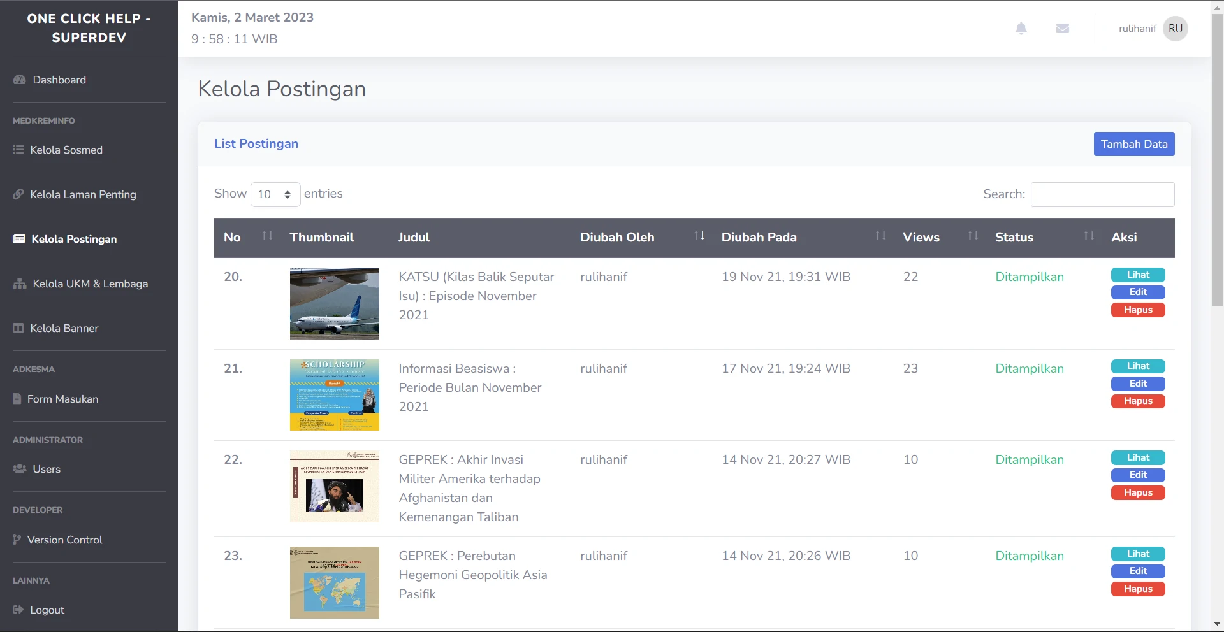The image size is (1224, 632).
Task: Click Hapus for the KATSU post
Action: [x=1137, y=310]
